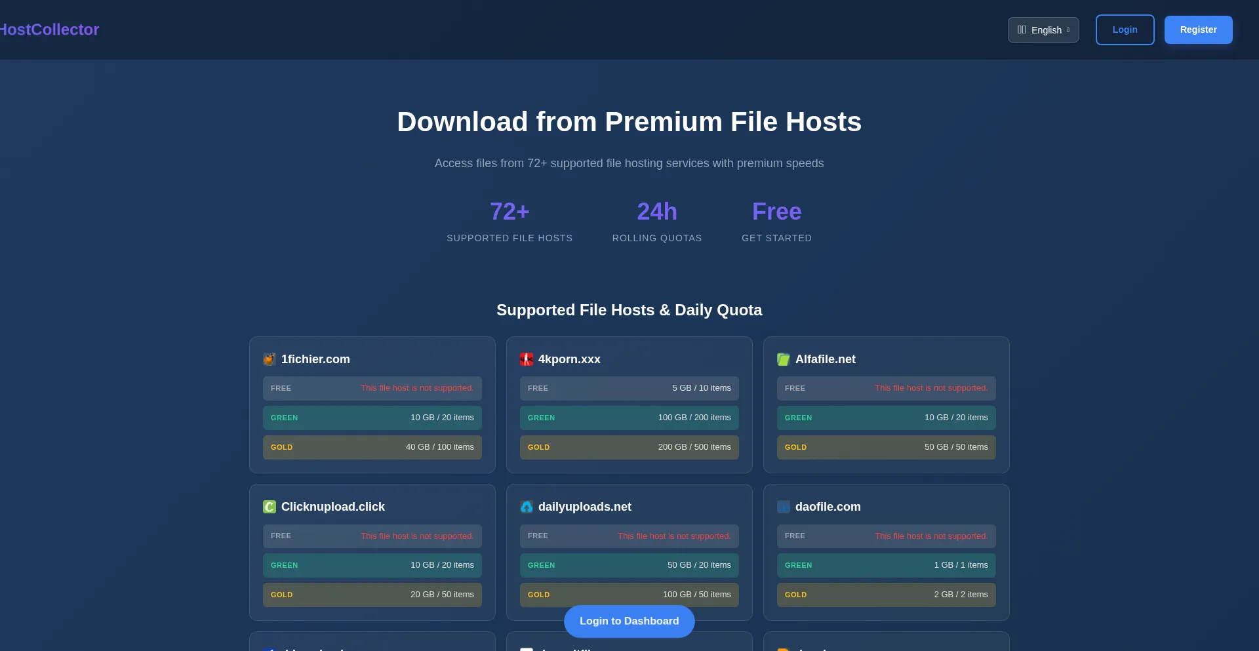Click 4kporn.xxx GOLD 200 GB / 500 items row
1259x651 pixels.
click(629, 447)
